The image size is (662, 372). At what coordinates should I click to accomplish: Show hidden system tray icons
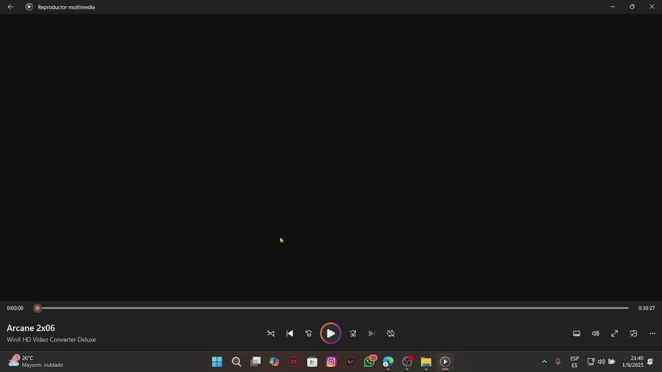(x=544, y=362)
